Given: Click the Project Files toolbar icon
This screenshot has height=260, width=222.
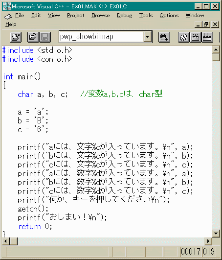Looking at the screenshot, I should pos(16,37).
